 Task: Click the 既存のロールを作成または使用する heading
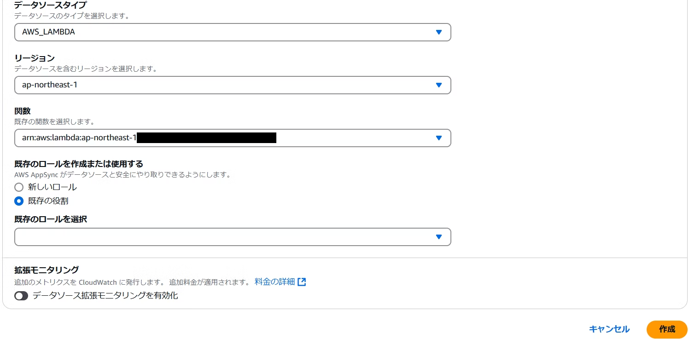click(x=79, y=164)
